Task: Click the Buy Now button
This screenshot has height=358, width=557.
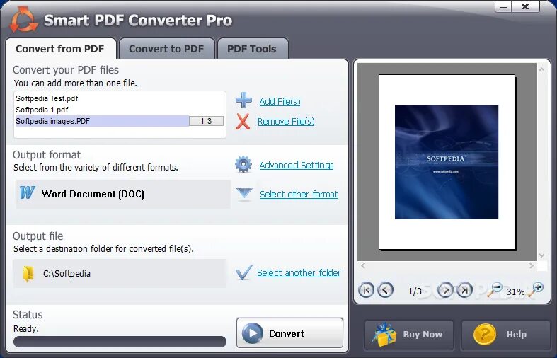Action: pos(409,335)
